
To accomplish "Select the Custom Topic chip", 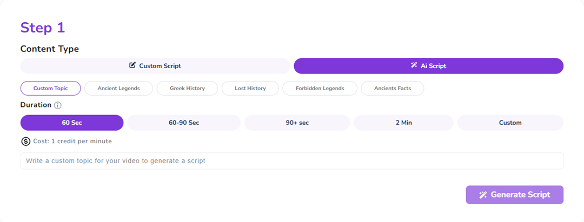I will click(50, 88).
